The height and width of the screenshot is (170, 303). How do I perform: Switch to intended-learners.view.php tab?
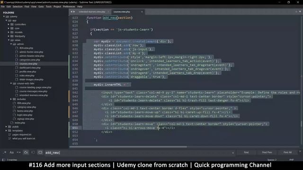[92, 12]
